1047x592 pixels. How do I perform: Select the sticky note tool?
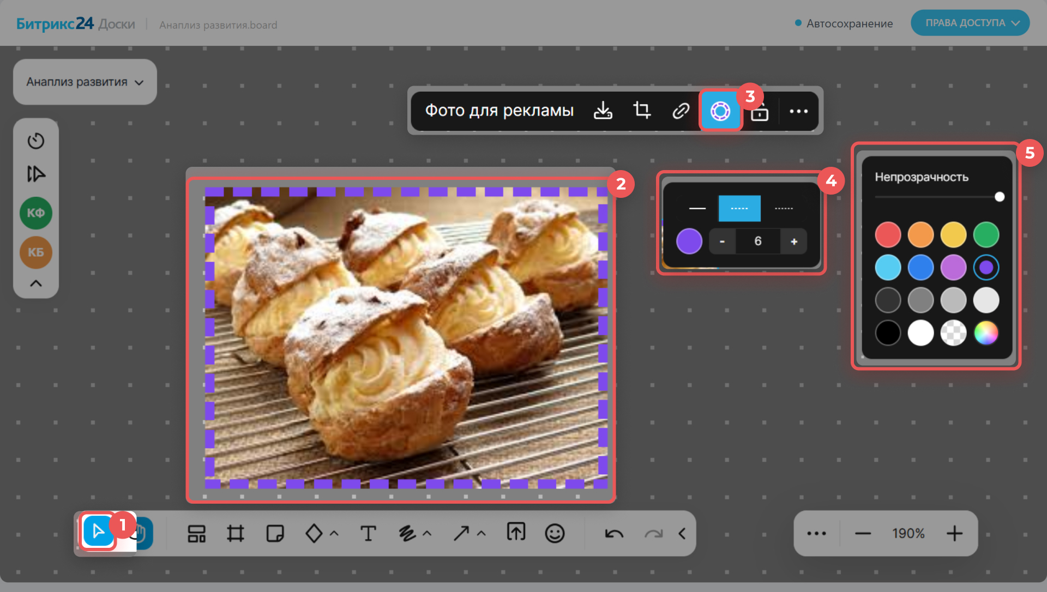click(275, 533)
